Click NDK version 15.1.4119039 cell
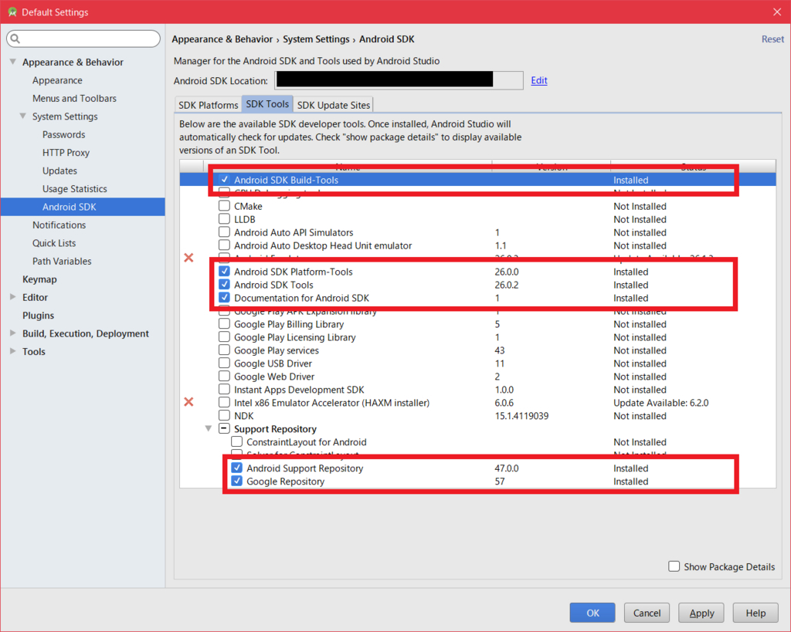 pos(521,416)
